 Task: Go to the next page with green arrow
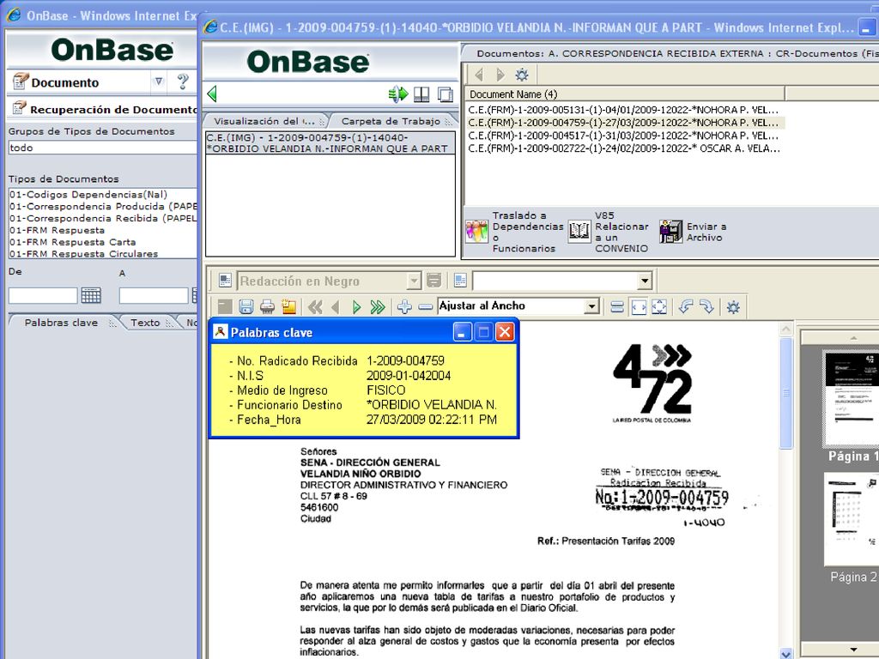coord(356,306)
